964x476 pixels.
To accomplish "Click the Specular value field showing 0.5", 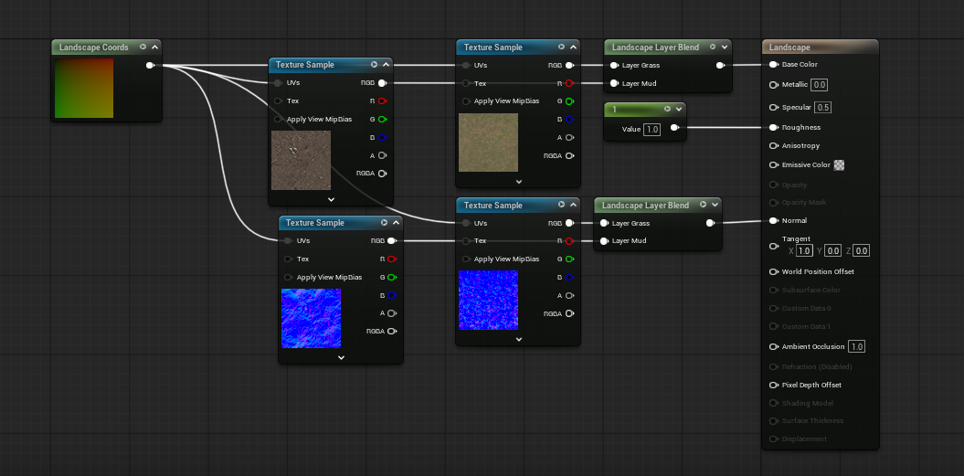I will 822,108.
